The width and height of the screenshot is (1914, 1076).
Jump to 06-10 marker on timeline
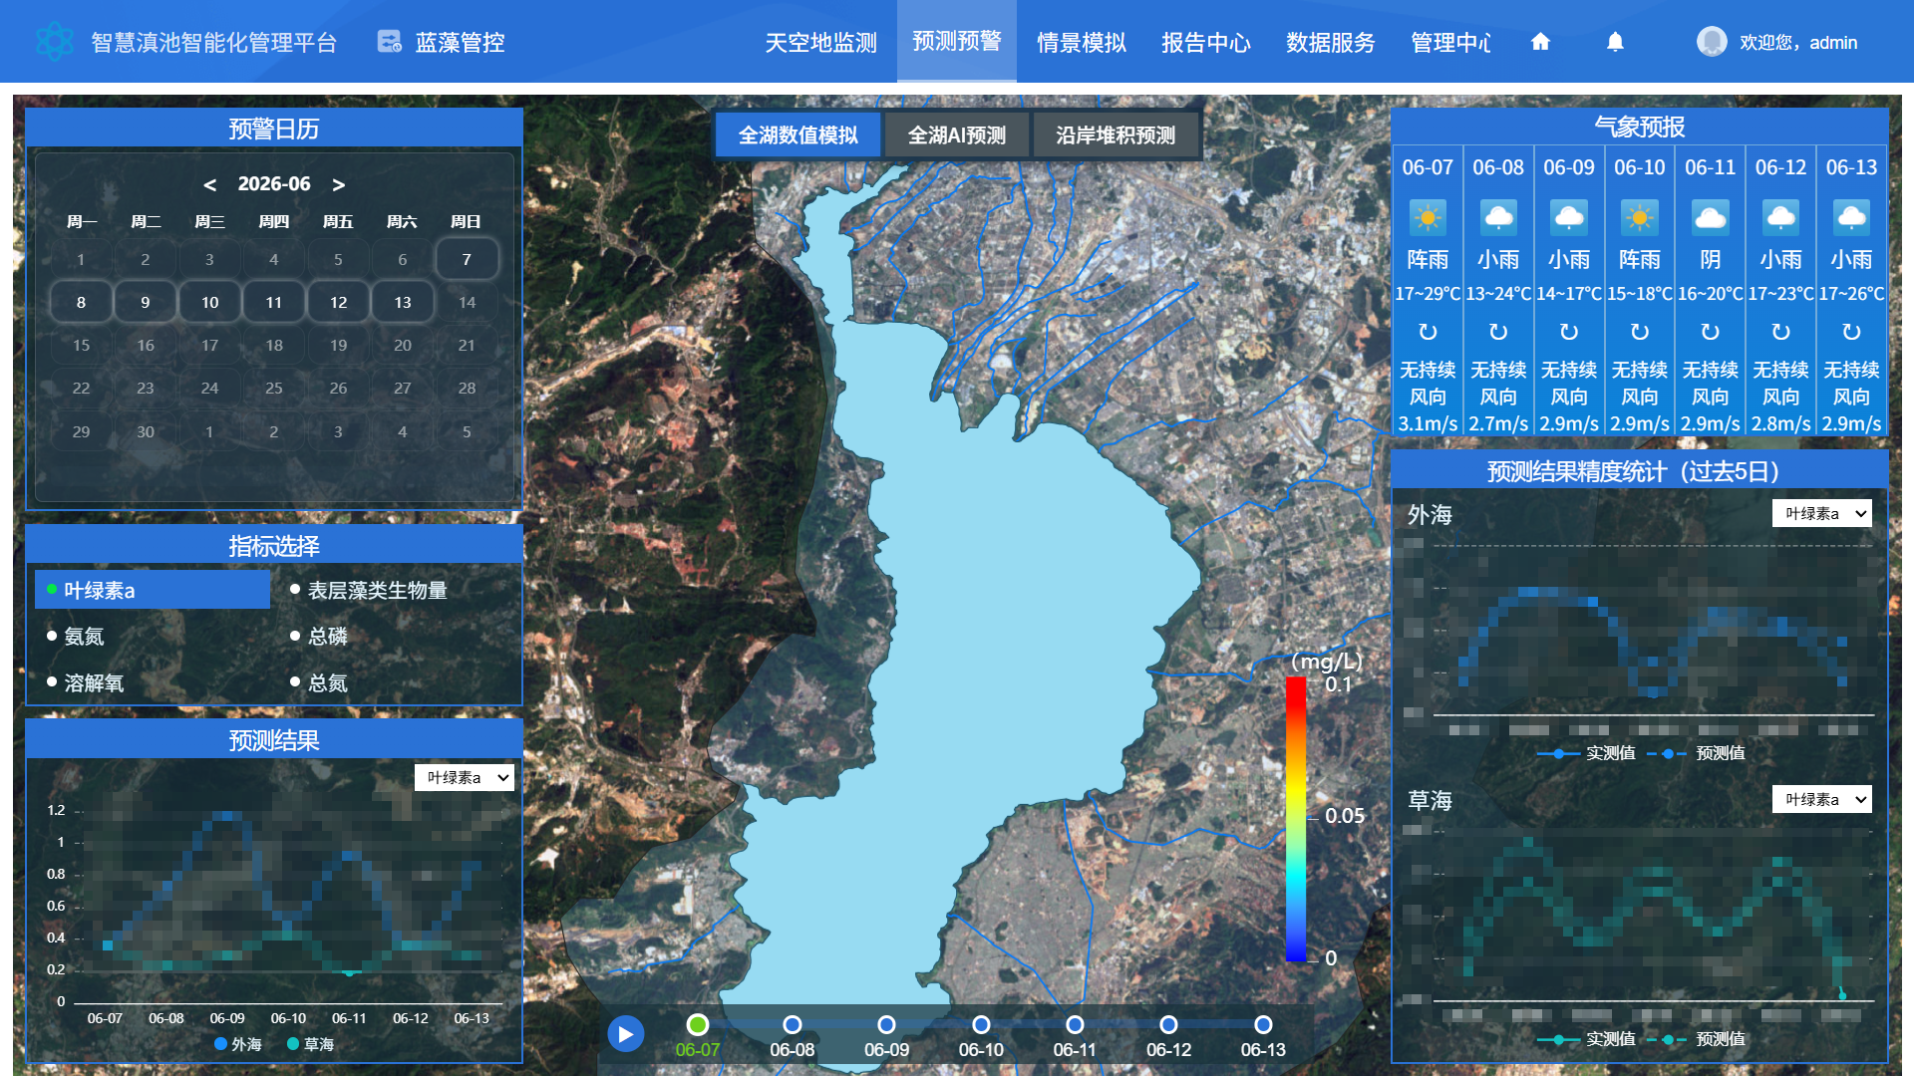pyautogui.click(x=981, y=1025)
